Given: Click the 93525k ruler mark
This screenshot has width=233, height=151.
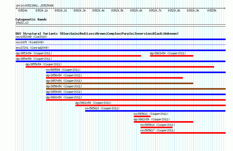Looking at the screenshot, I should click(212, 10).
